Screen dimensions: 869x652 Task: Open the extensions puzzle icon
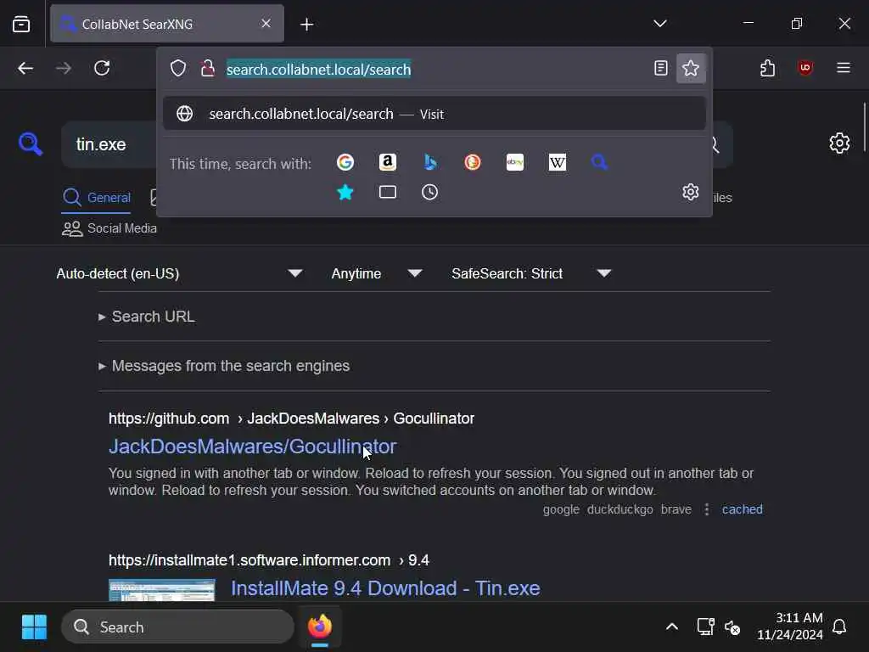point(767,68)
